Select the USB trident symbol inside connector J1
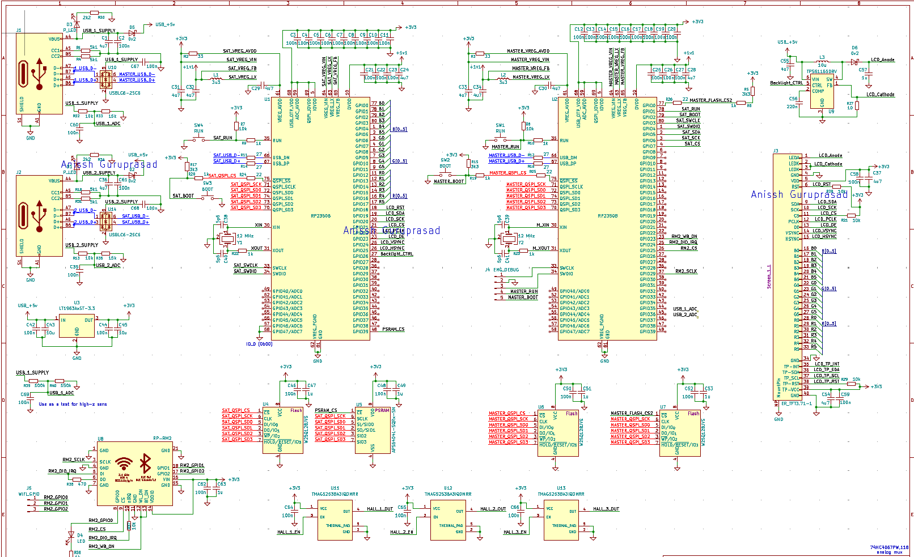914x557 pixels. coord(39,74)
